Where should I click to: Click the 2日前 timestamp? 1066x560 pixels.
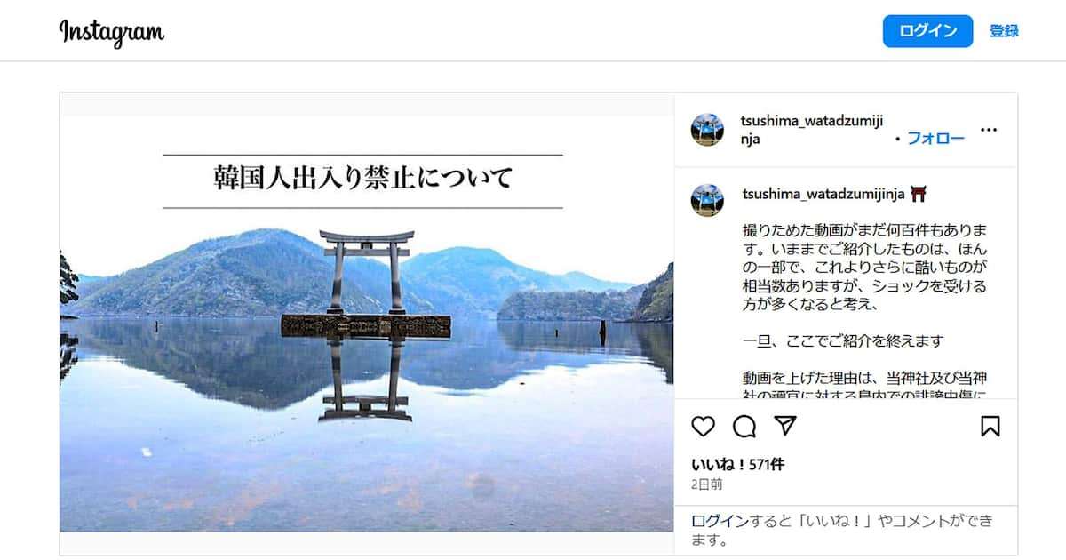coord(707,484)
